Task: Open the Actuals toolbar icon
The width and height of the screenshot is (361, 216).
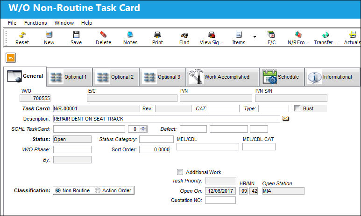Action: click(352, 34)
